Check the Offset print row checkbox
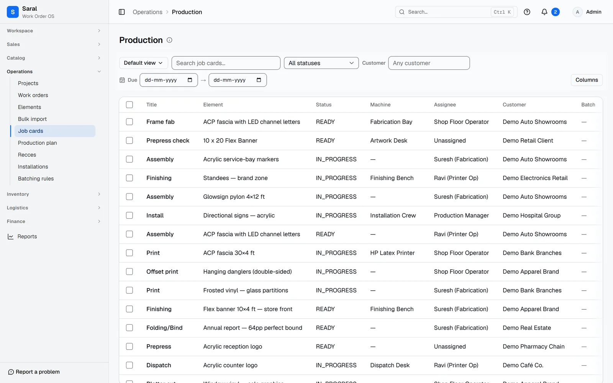The width and height of the screenshot is (613, 383). click(x=129, y=272)
